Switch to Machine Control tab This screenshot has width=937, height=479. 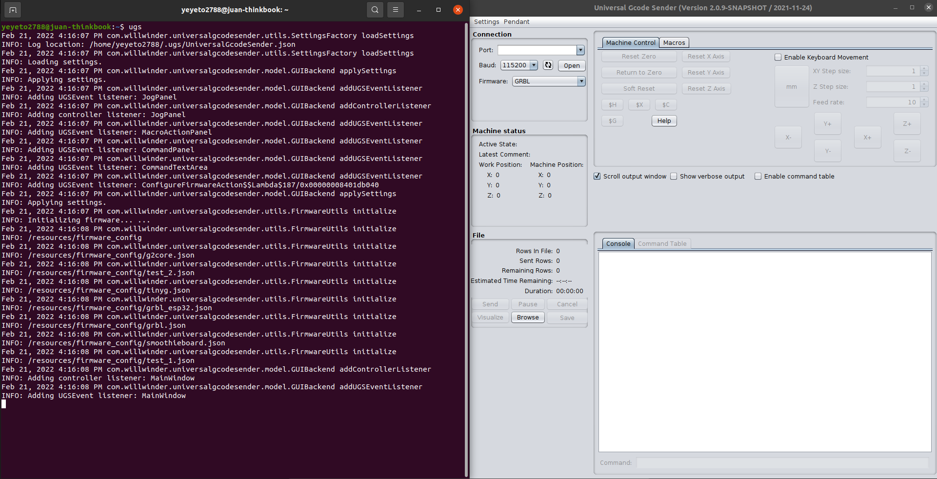(x=631, y=43)
